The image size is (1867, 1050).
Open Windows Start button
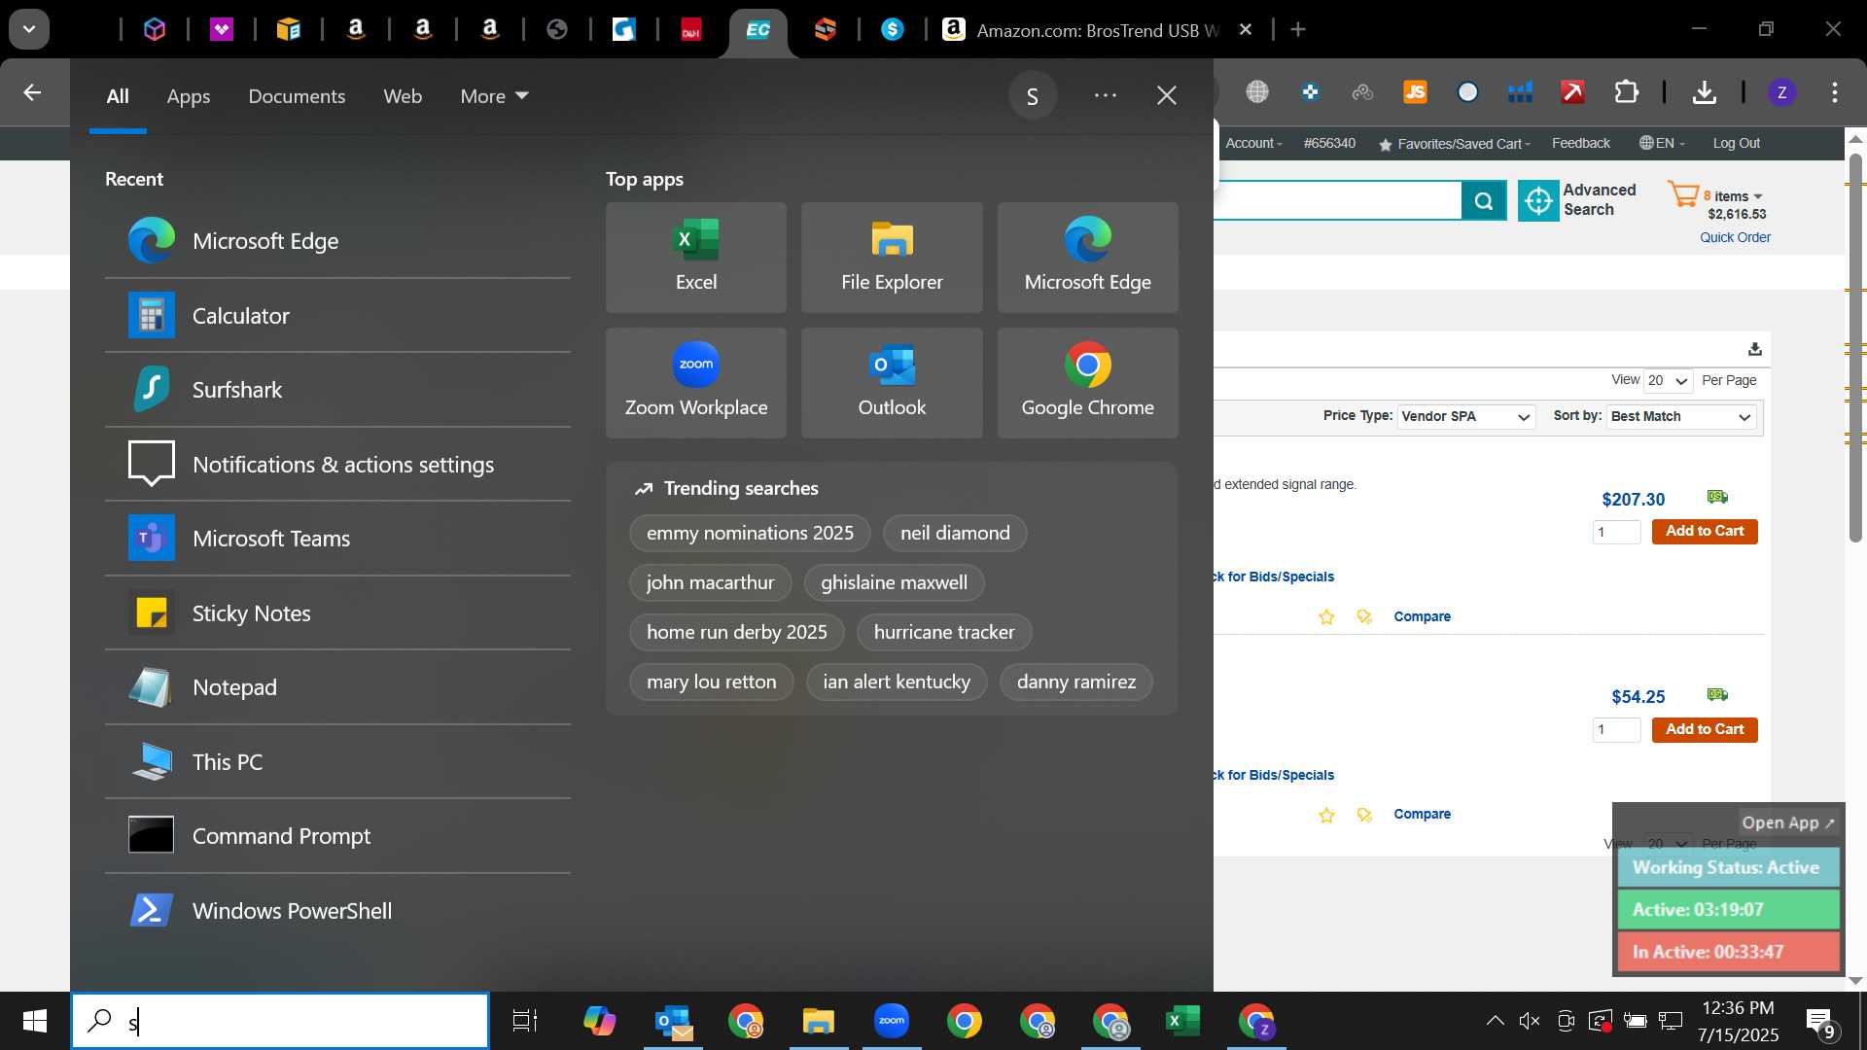35,1021
